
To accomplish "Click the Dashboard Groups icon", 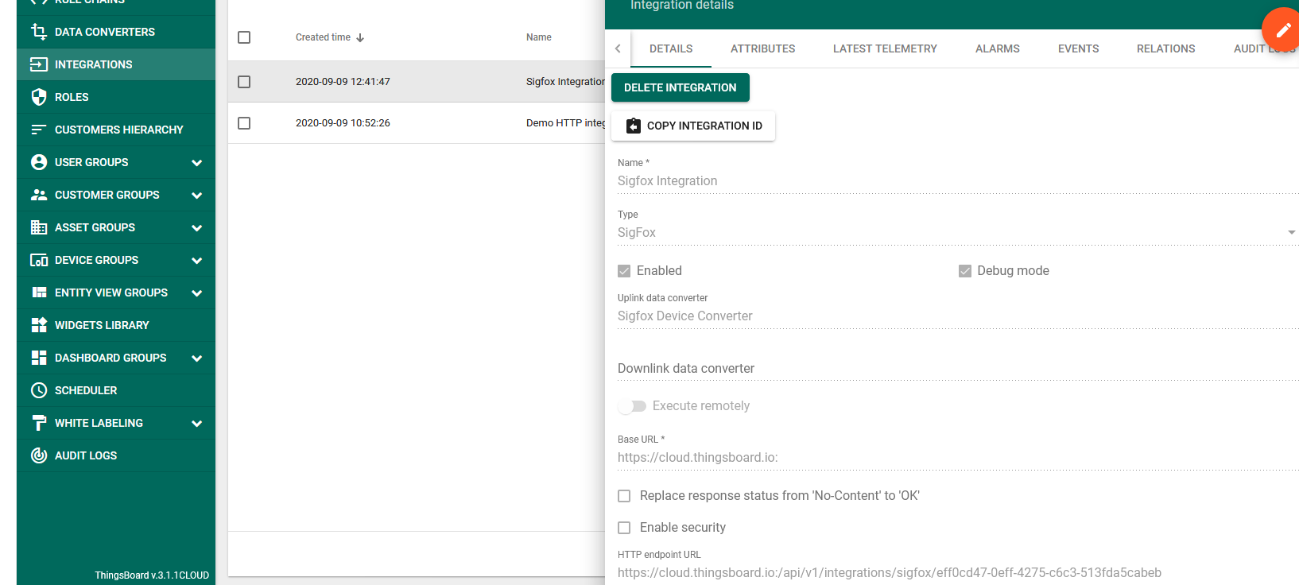I will click(39, 358).
